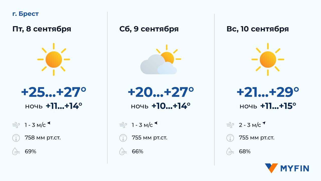The image size is (321, 181).
Task: Select the Вс, 10 сентября heading
Action: pyautogui.click(x=257, y=29)
